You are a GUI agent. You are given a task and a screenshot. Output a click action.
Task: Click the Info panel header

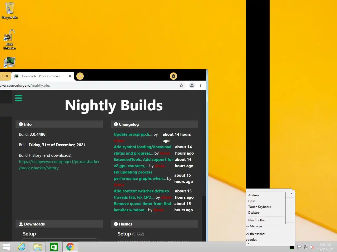59,124
